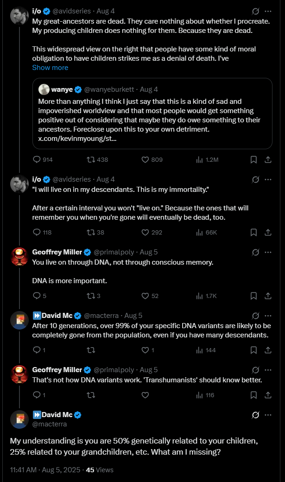Open more options on i/o's first post
285x482 pixels.
pyautogui.click(x=268, y=11)
